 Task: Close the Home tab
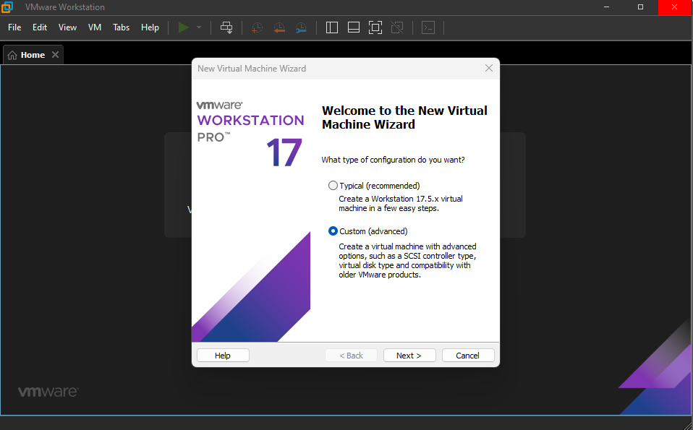click(x=55, y=55)
